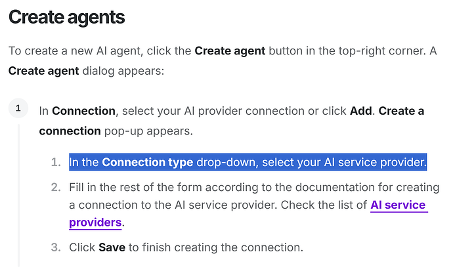Click the highlighted sentence about Connection type drop-down
453x273 pixels.
point(248,162)
